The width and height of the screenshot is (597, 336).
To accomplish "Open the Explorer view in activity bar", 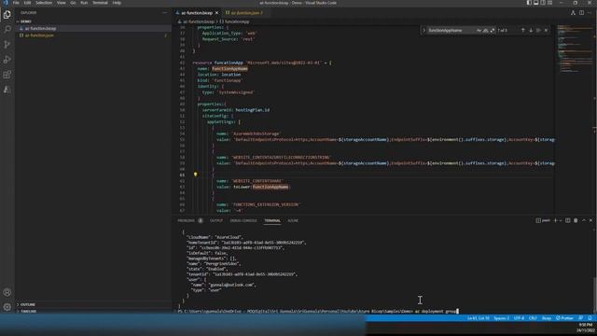I will point(7,15).
